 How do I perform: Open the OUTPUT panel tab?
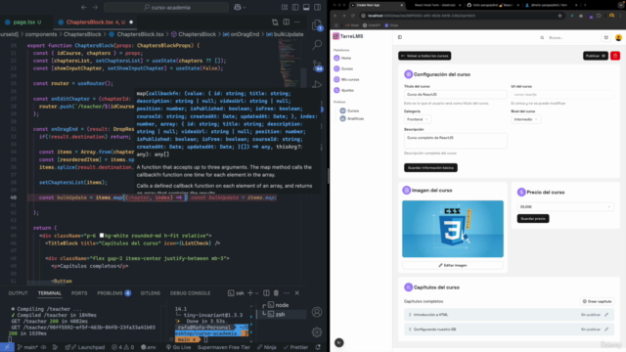tap(18, 293)
